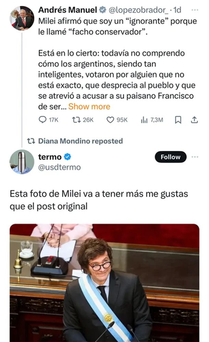
Task: Open the @usdtermo handle link
Action: click(59, 167)
